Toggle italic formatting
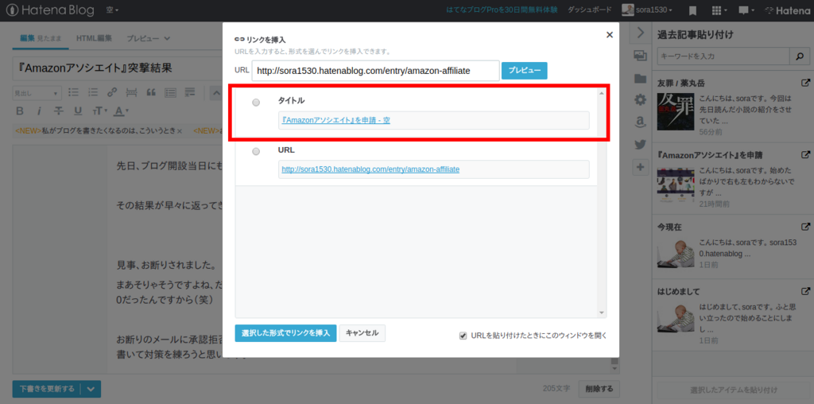This screenshot has height=404, width=814. 38,111
